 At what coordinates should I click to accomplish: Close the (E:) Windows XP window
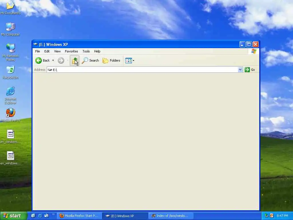[x=256, y=44]
